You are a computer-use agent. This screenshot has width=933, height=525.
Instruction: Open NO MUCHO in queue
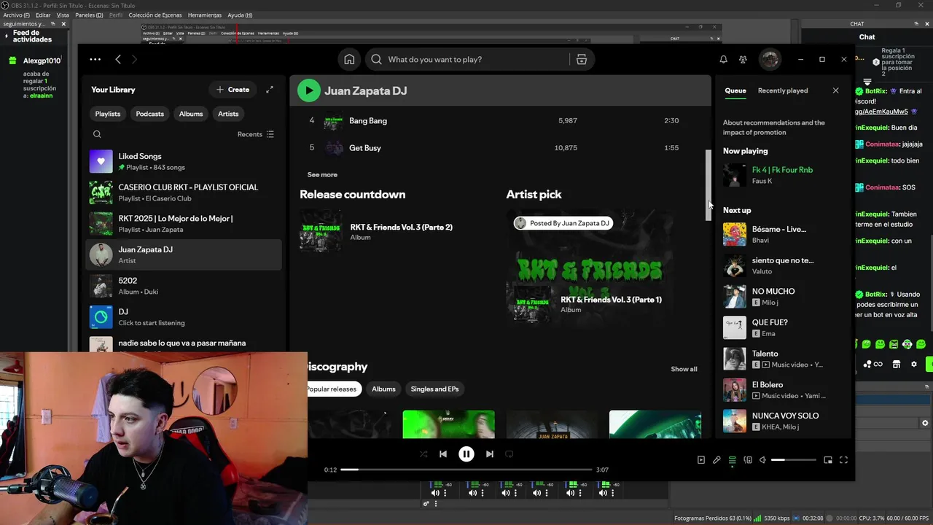pos(784,296)
